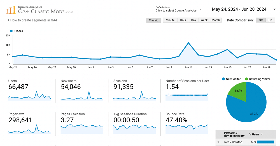Screen dimensions: 280x146
Task: Click the web / desktop table row
Action: pos(233,142)
